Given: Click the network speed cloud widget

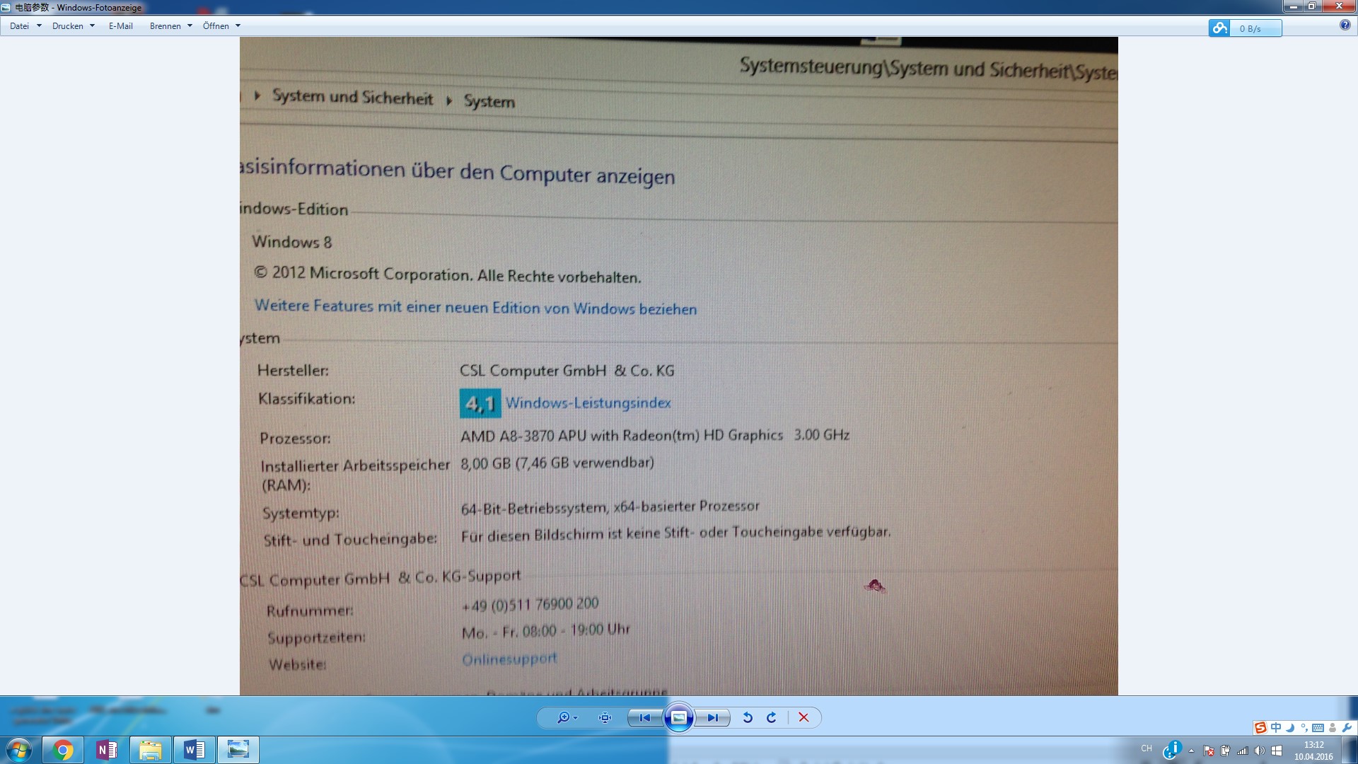Looking at the screenshot, I should [x=1245, y=28].
